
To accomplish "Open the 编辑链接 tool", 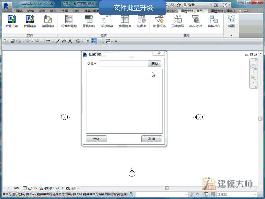I will [x=48, y=21].
